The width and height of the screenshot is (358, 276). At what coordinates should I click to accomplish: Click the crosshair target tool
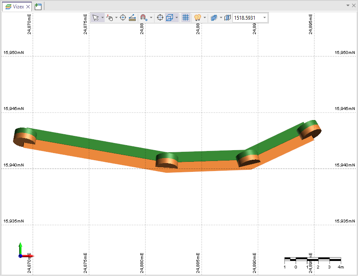click(x=123, y=18)
